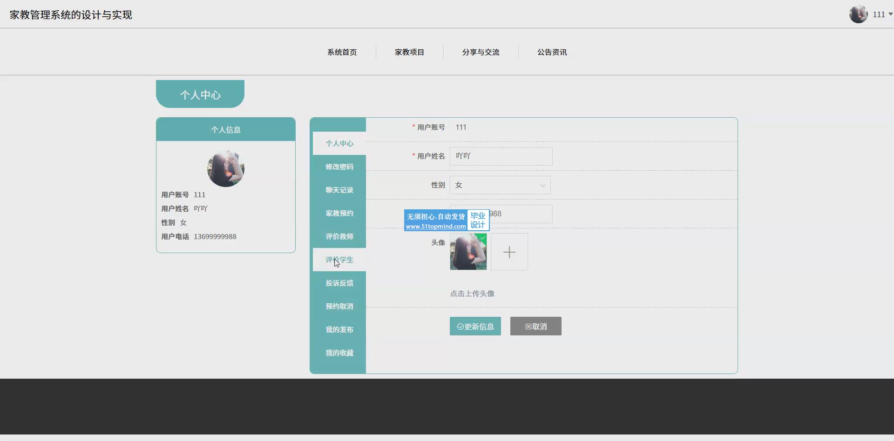
Task: Select 个人中心 sidebar tab
Action: coord(339,143)
